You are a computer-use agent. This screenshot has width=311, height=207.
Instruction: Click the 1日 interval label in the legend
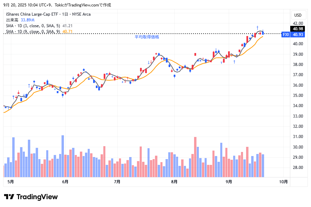[x=65, y=14]
